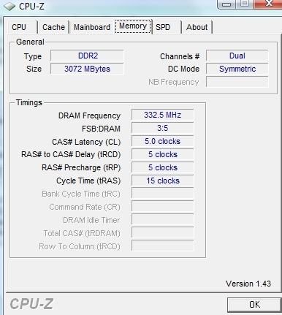Click the Timings group heading
The height and width of the screenshot is (315, 282).
(29, 102)
